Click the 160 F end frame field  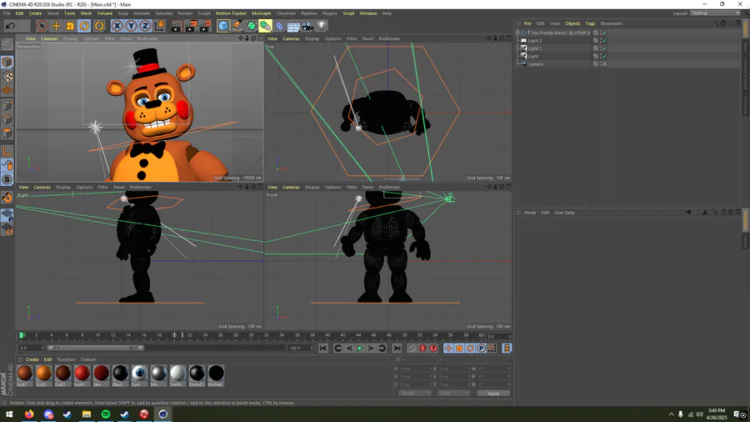tap(301, 349)
